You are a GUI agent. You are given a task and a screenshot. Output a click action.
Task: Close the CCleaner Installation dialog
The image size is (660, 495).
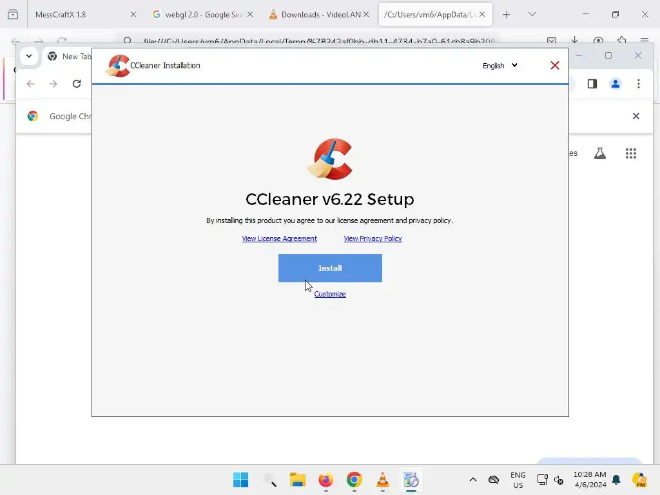tap(555, 65)
